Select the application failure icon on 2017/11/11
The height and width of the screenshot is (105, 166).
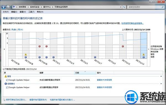tap(123, 46)
